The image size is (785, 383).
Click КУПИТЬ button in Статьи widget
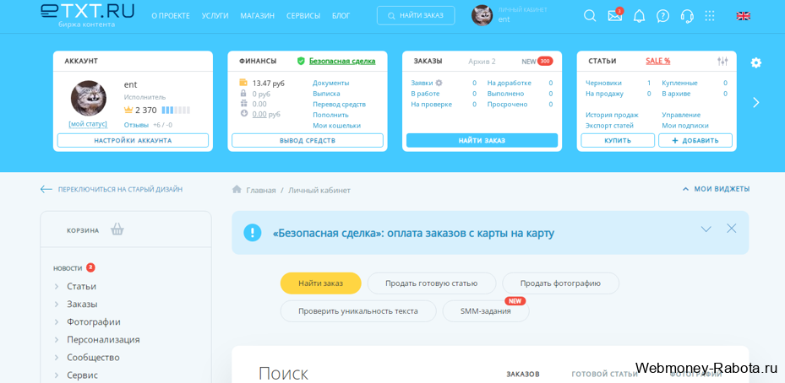(x=618, y=141)
